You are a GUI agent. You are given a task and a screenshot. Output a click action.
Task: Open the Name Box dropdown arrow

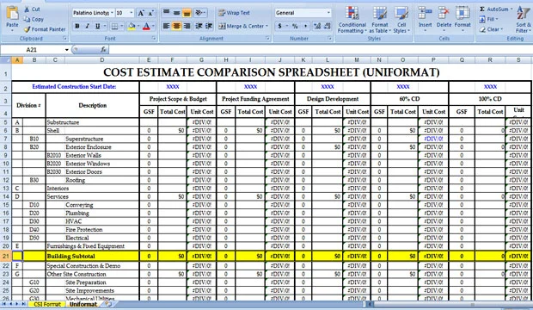tap(67, 50)
